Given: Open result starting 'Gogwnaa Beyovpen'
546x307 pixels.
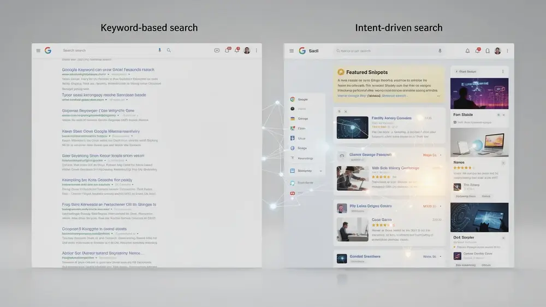Looking at the screenshot, I should (98, 110).
